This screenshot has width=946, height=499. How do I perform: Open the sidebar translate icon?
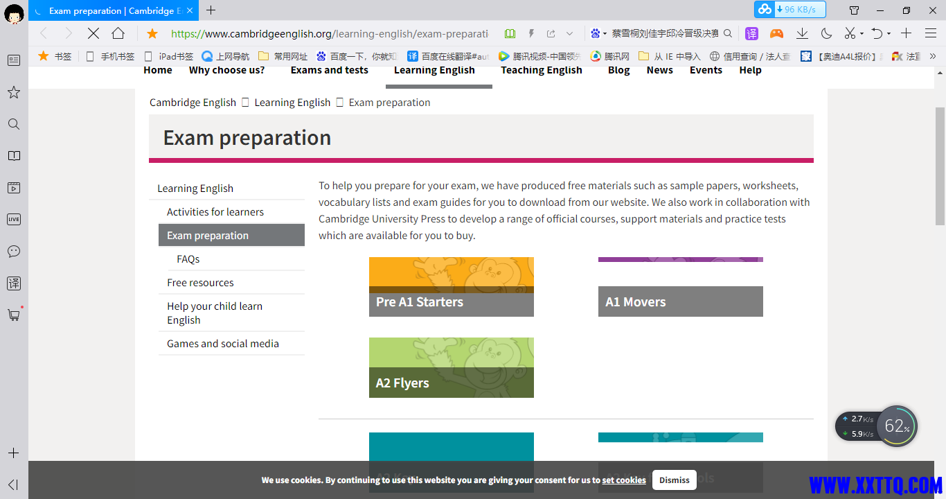pyautogui.click(x=14, y=283)
